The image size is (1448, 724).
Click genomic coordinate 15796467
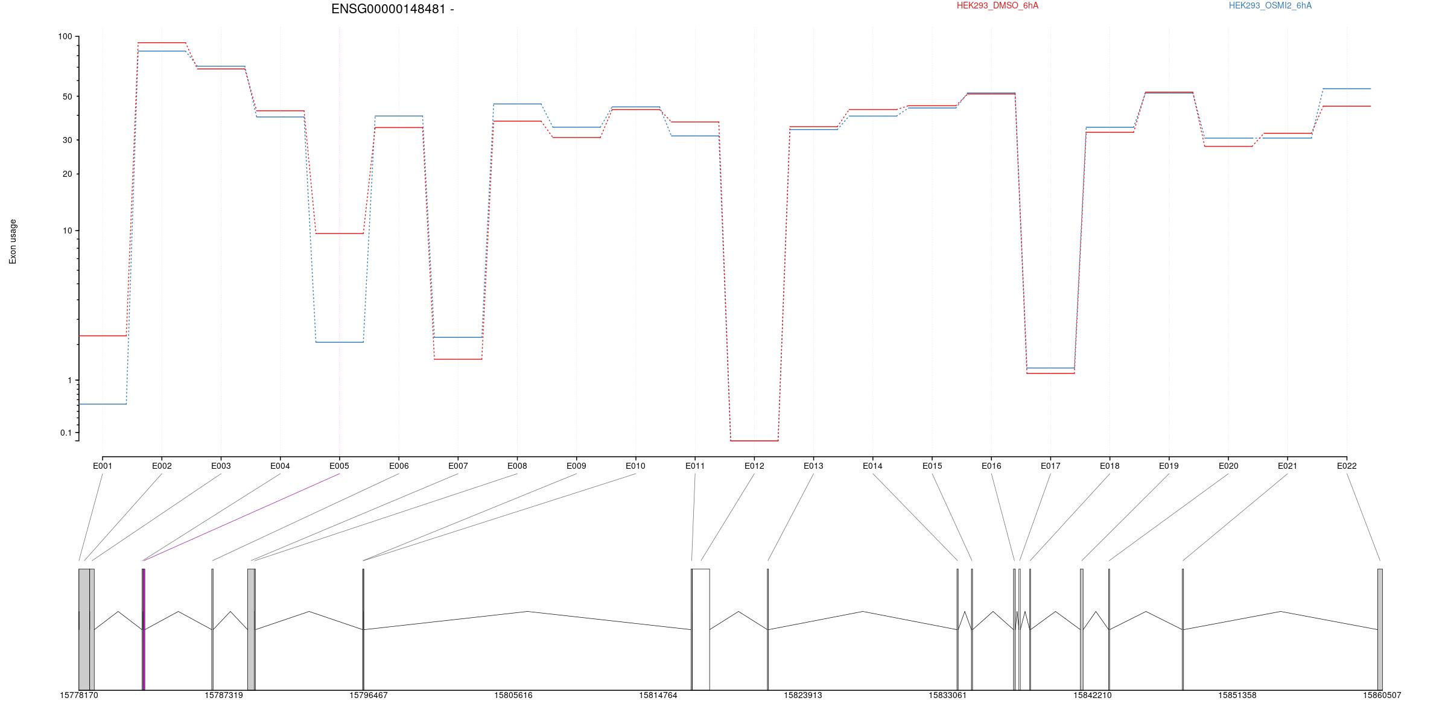coord(369,695)
